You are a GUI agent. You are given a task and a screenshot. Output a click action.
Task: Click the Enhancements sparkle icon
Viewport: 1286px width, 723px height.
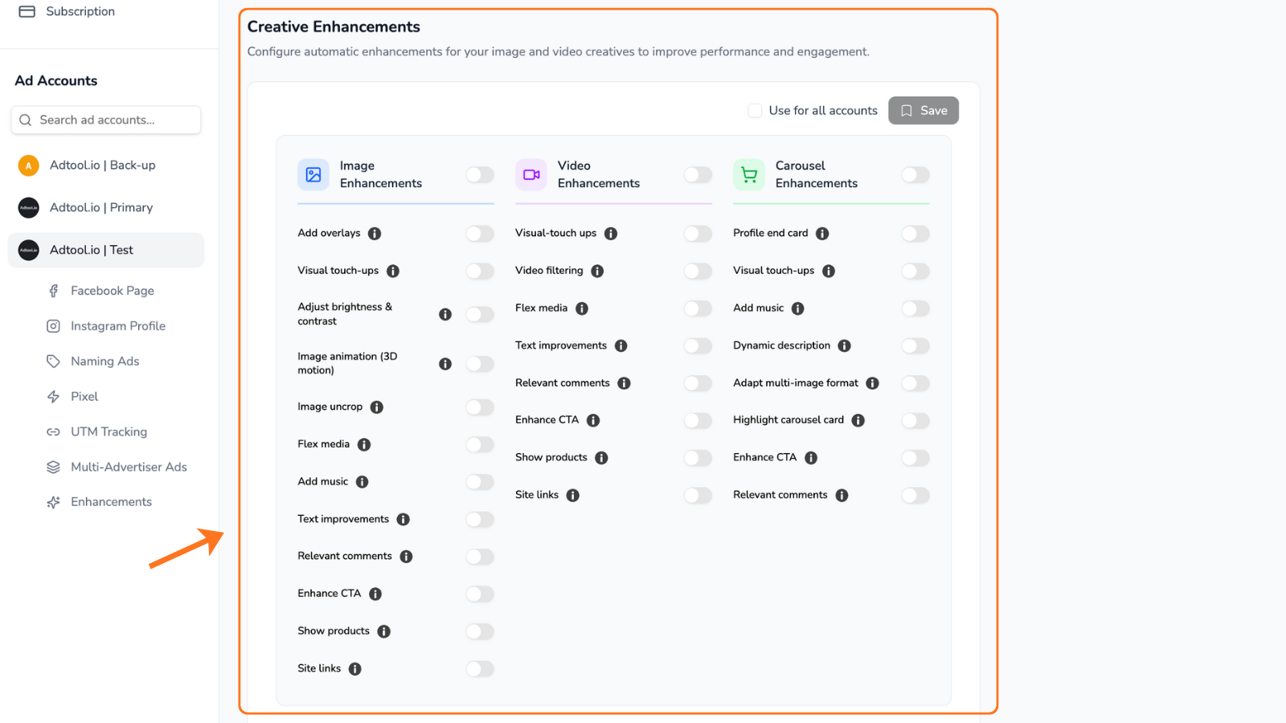(x=53, y=501)
